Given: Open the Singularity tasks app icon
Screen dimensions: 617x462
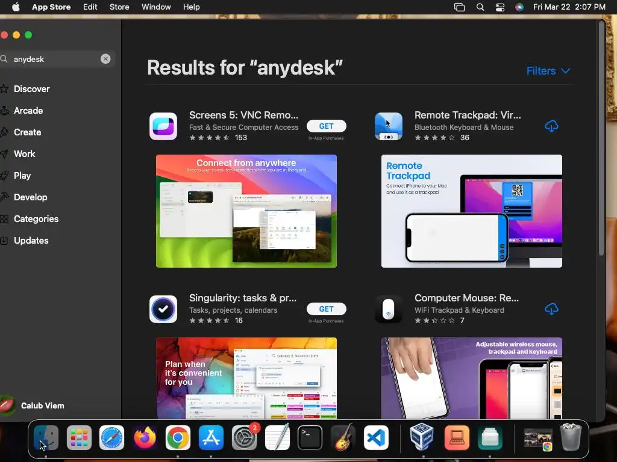Looking at the screenshot, I should click(163, 309).
